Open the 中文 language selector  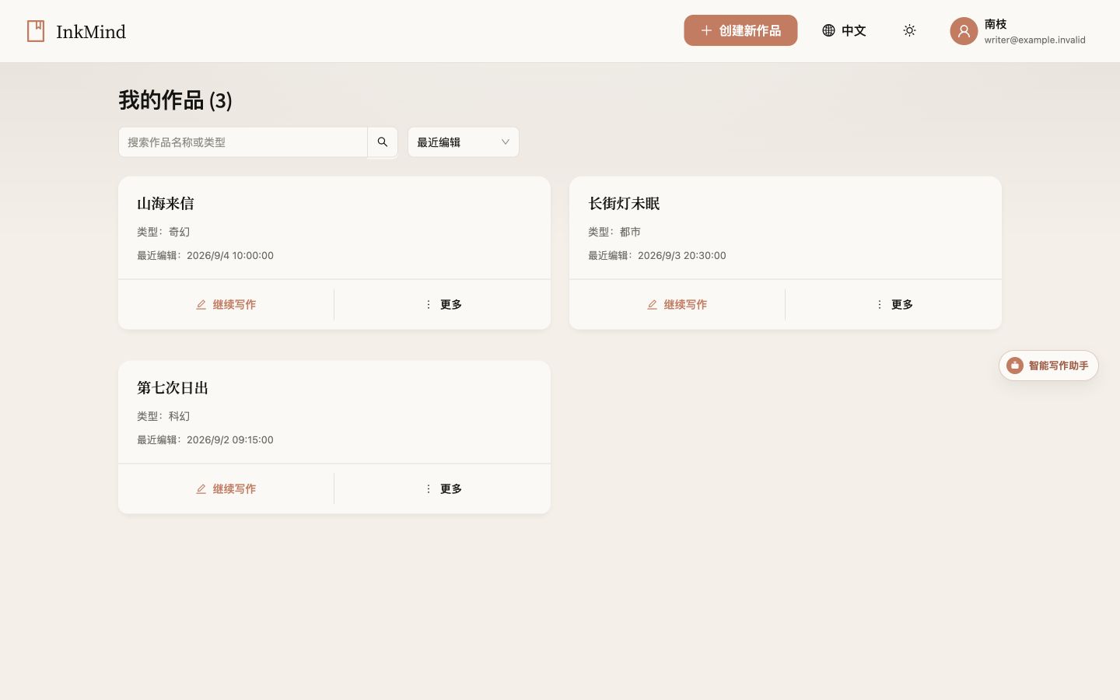pyautogui.click(x=844, y=30)
